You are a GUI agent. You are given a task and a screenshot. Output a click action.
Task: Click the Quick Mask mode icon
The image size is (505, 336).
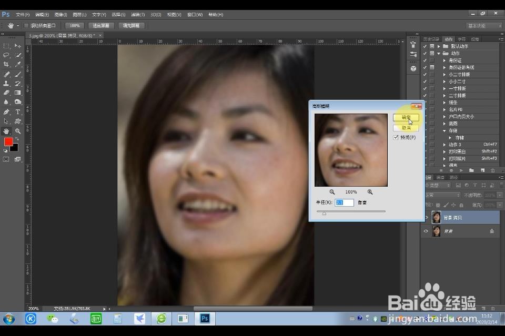coord(6,159)
